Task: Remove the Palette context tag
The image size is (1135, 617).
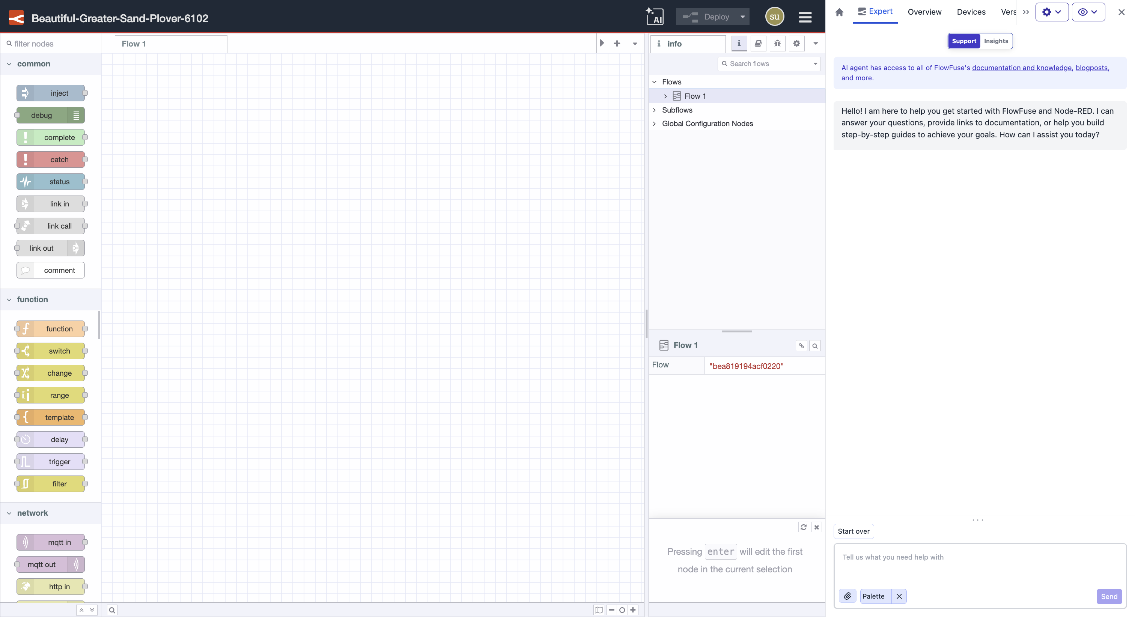Action: point(899,596)
